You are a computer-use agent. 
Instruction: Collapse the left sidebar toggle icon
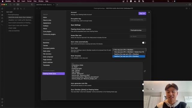(32, 4)
